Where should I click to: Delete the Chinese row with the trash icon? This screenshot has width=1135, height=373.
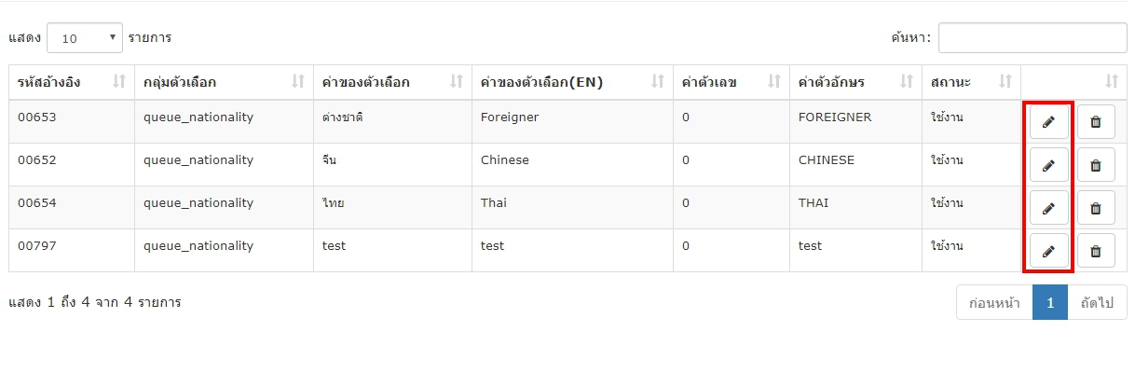[x=1096, y=165]
